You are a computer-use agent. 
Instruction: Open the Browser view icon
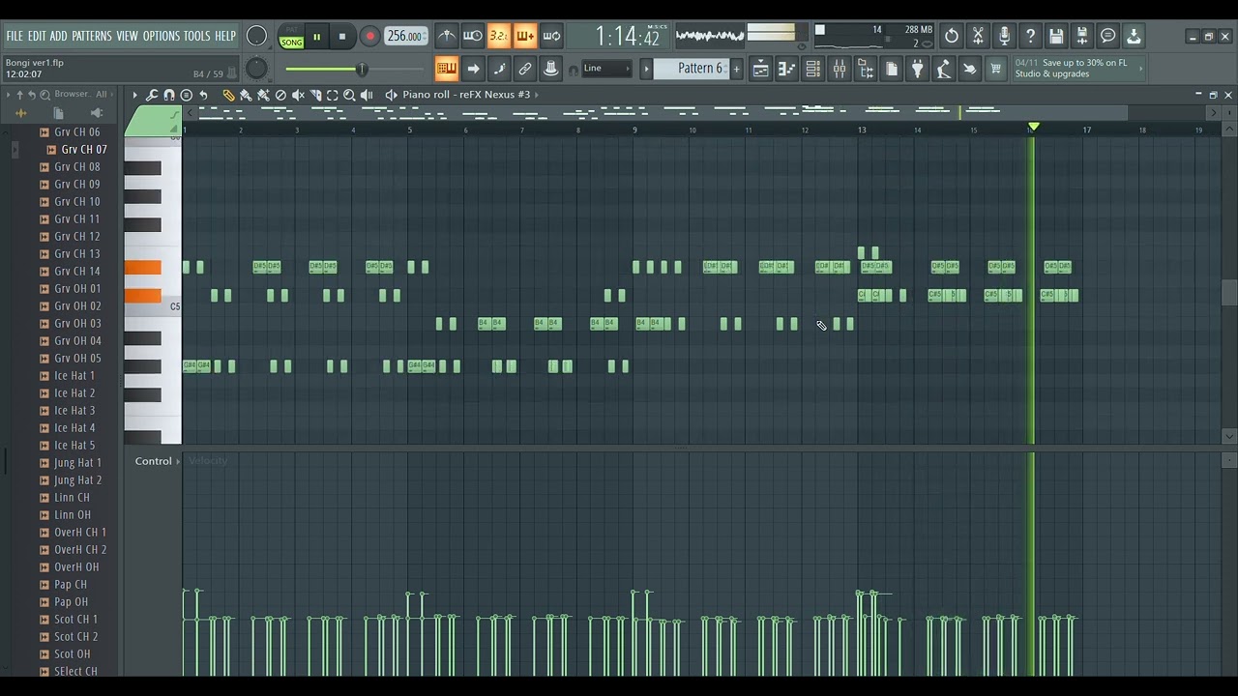[x=865, y=68]
